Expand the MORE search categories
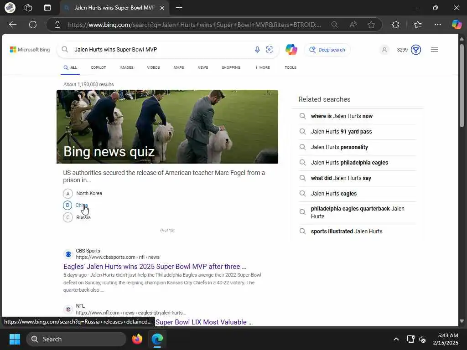 click(262, 67)
